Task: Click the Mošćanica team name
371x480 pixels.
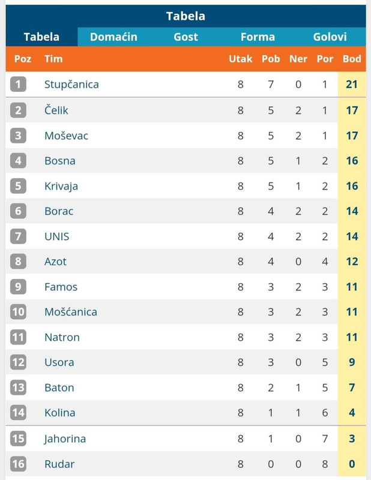Action: [x=71, y=311]
